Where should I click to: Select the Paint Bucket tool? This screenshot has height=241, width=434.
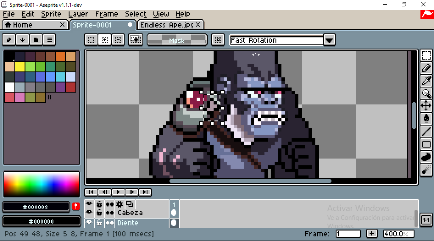tap(426, 119)
